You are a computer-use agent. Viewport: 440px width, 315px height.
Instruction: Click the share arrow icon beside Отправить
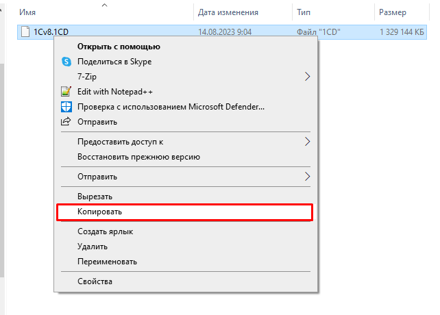tap(66, 122)
